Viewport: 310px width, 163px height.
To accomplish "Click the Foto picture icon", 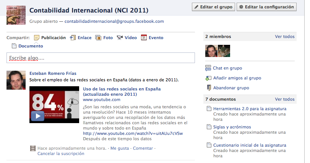I will pyautogui.click(x=98, y=38).
